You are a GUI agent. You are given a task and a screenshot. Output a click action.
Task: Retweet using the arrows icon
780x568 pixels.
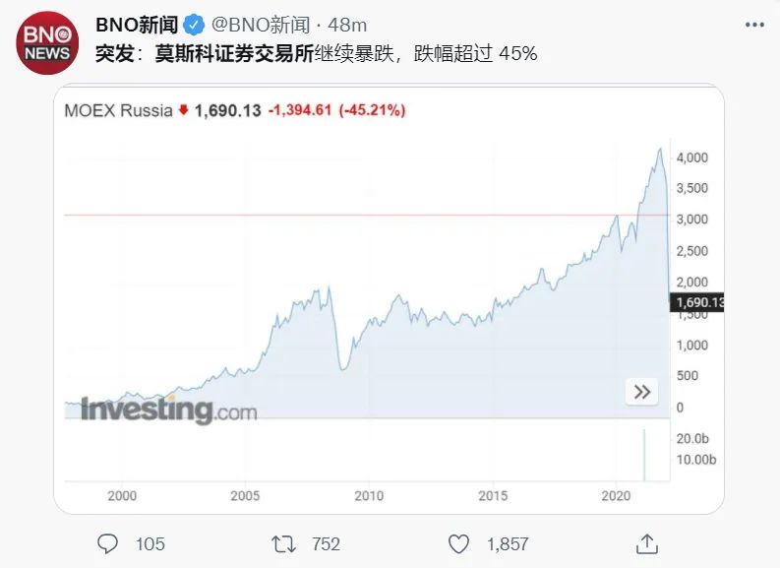283,544
